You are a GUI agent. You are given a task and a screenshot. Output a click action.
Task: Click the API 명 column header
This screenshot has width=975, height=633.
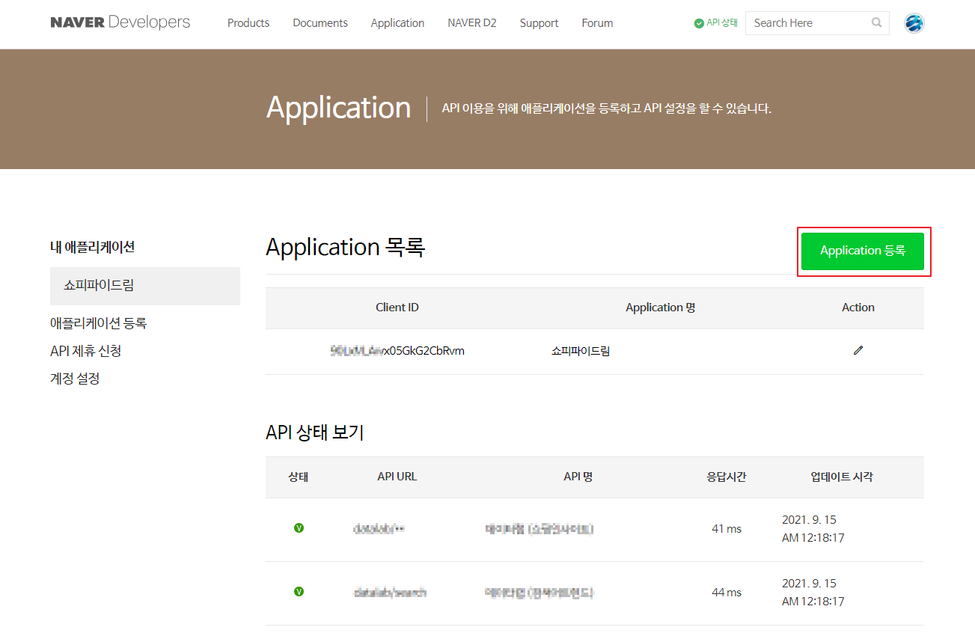578,477
